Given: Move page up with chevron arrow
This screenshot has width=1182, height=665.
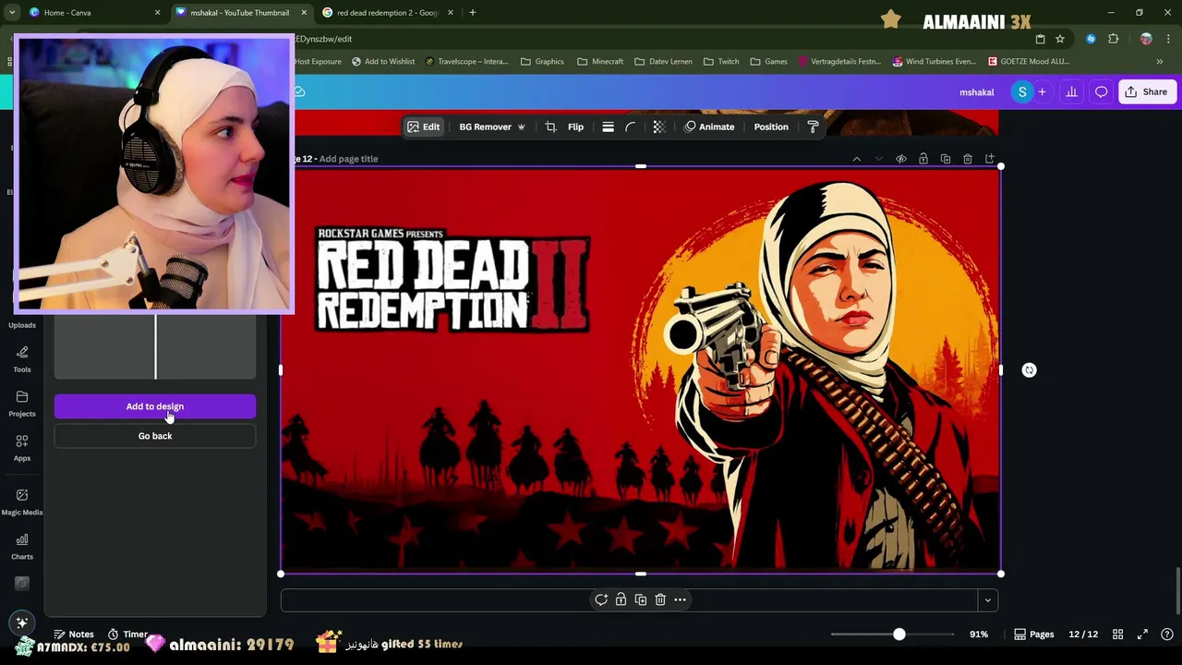Looking at the screenshot, I should tap(856, 159).
